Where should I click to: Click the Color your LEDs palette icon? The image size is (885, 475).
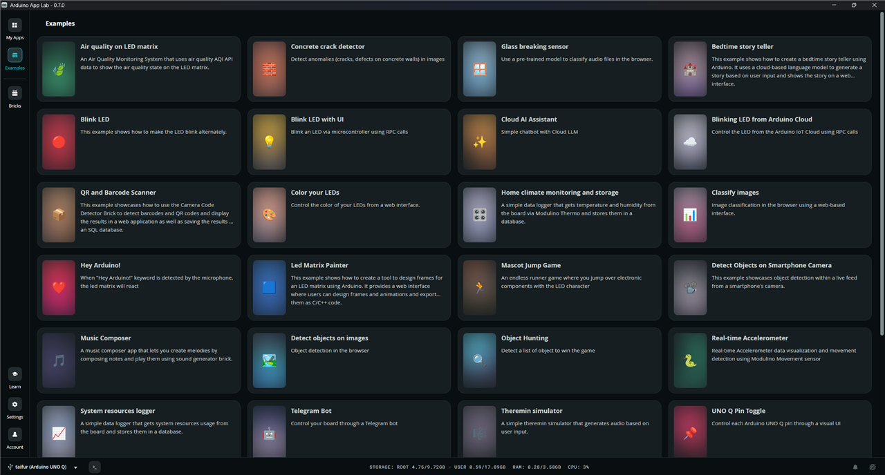pos(269,215)
